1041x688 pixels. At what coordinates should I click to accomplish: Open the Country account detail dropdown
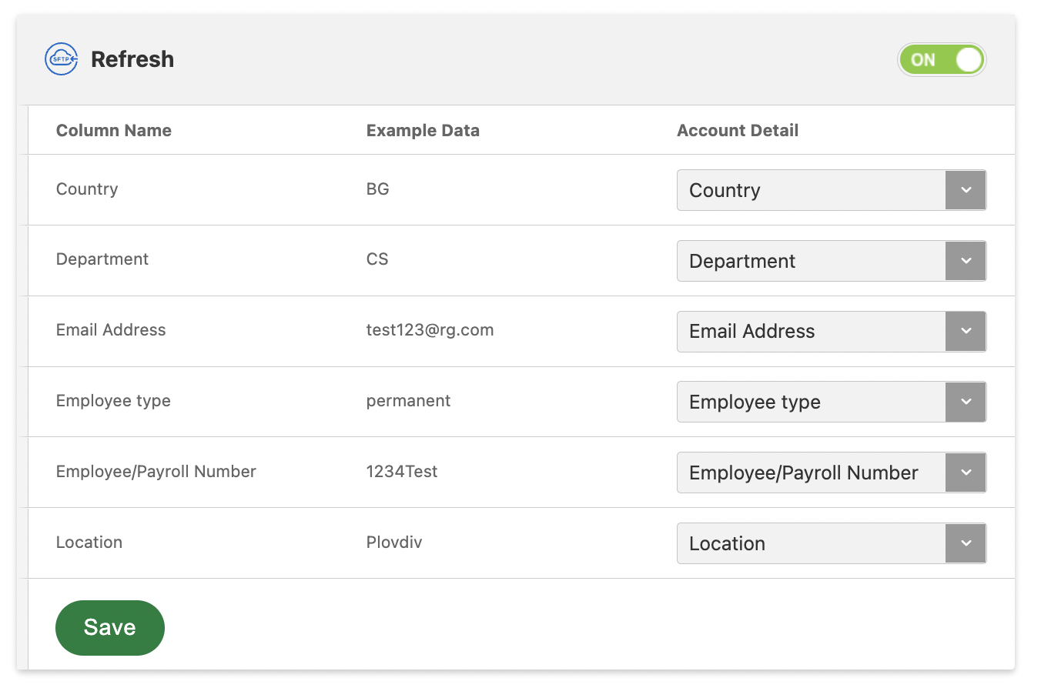click(832, 190)
